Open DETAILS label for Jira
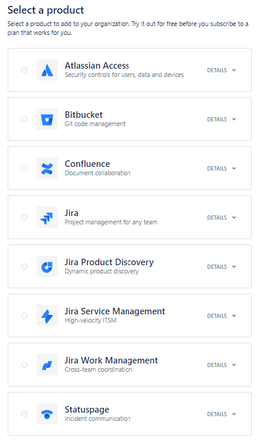Screen dimensions: 257x441 point(217,218)
